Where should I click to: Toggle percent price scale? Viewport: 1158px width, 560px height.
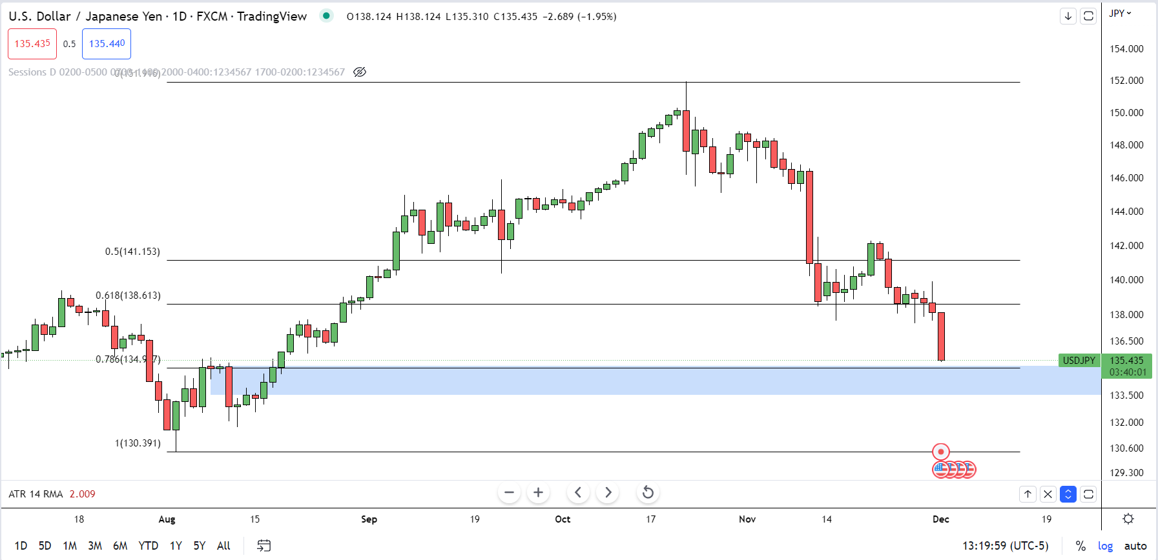pos(1080,546)
